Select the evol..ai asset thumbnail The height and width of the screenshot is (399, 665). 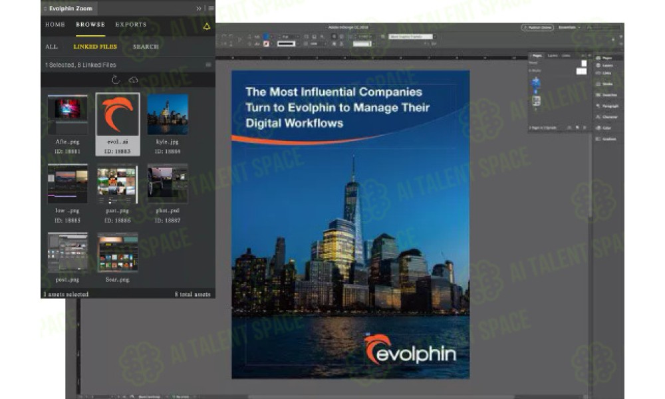coord(118,114)
